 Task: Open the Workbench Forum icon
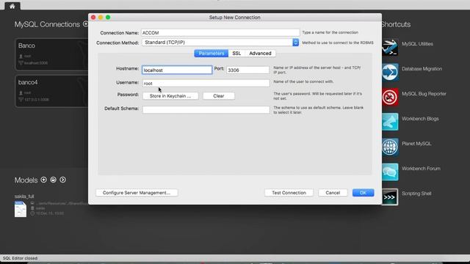coord(390,172)
